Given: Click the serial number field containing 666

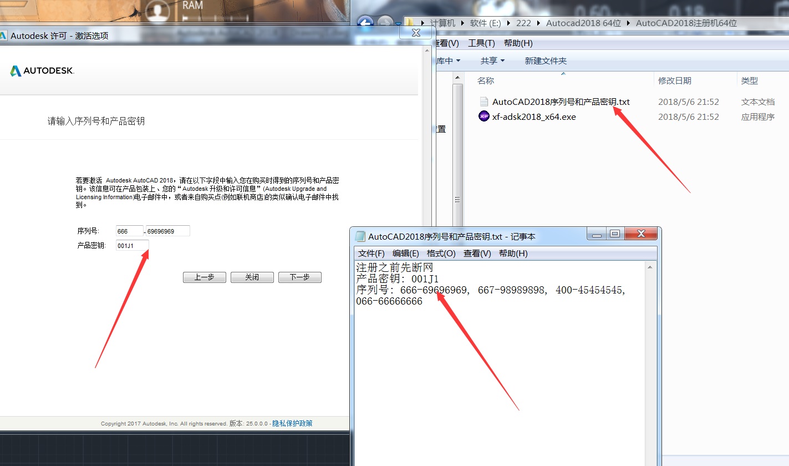Looking at the screenshot, I should [x=130, y=231].
